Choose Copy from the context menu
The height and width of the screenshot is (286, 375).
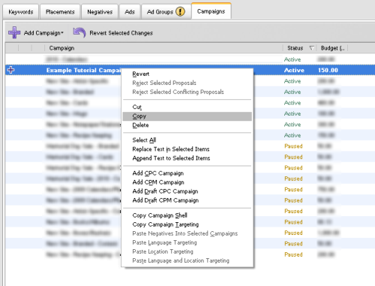pyautogui.click(x=187, y=116)
